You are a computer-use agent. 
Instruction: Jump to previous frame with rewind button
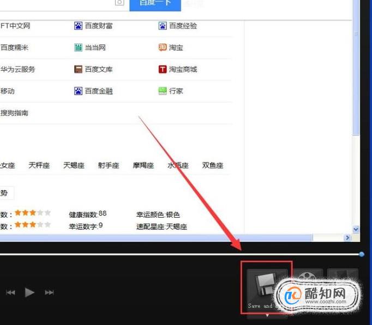[10, 293]
